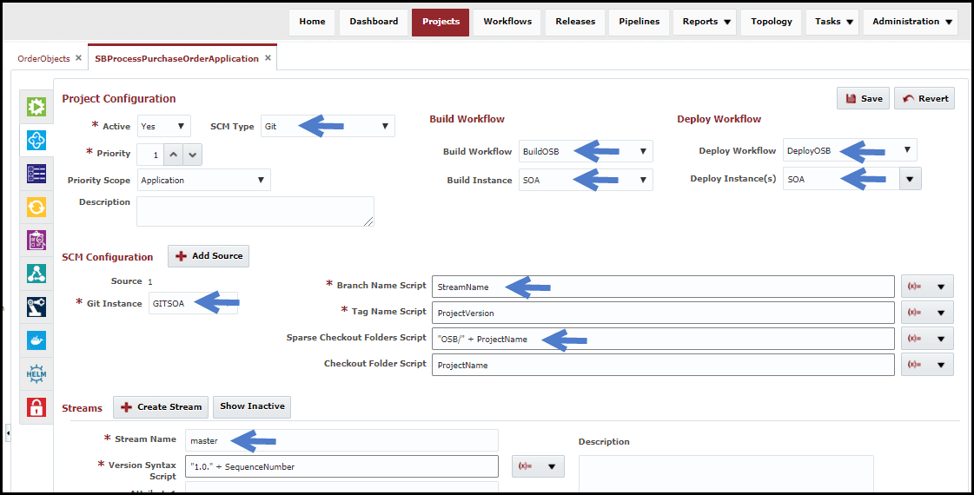Select the robot arm automation sidebar icon
The height and width of the screenshot is (495, 974).
pos(36,307)
